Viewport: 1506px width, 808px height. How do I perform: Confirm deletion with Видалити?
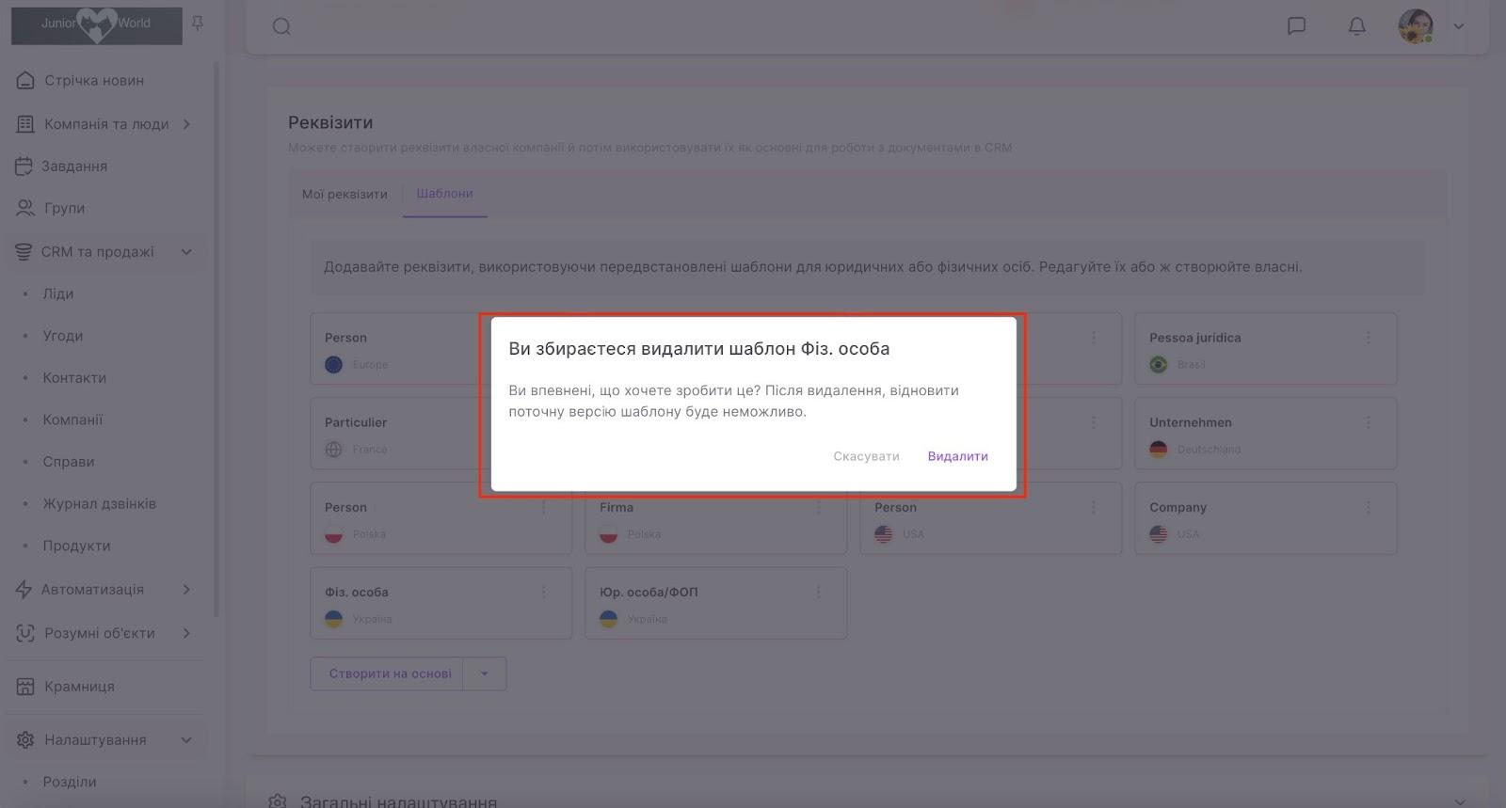tap(958, 456)
